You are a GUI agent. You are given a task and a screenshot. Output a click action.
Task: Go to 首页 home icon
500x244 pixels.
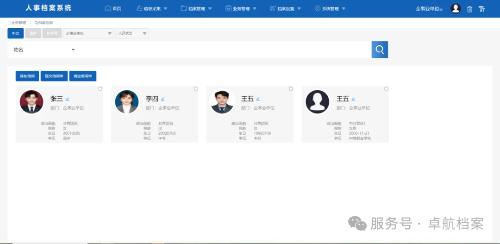coord(113,9)
